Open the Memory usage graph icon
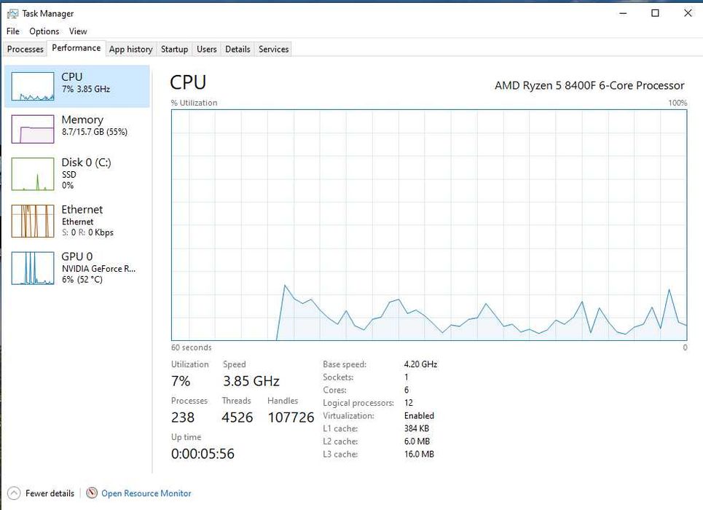The width and height of the screenshot is (703, 510). coord(33,129)
